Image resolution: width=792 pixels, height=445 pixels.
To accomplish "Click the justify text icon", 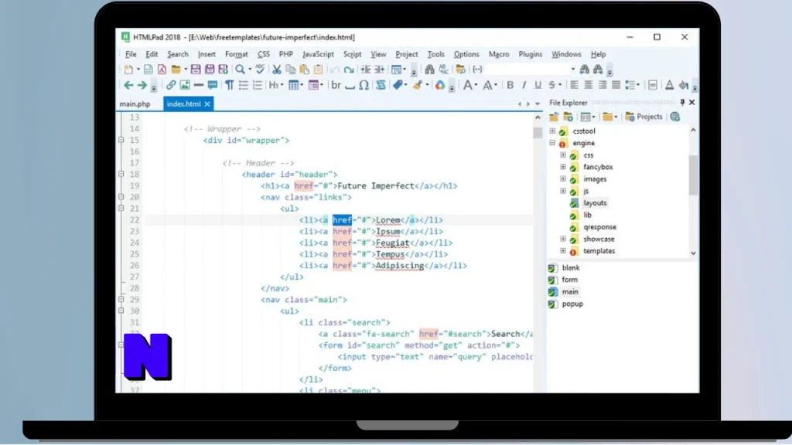I will point(616,85).
